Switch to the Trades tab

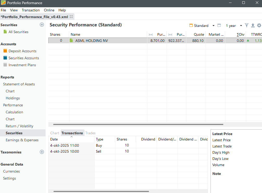pyautogui.click(x=90, y=133)
